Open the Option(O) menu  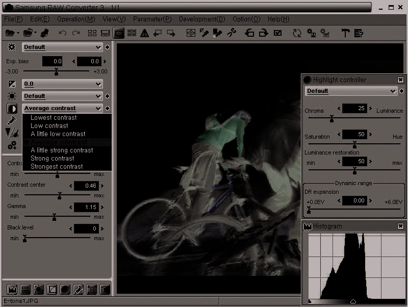(x=246, y=19)
